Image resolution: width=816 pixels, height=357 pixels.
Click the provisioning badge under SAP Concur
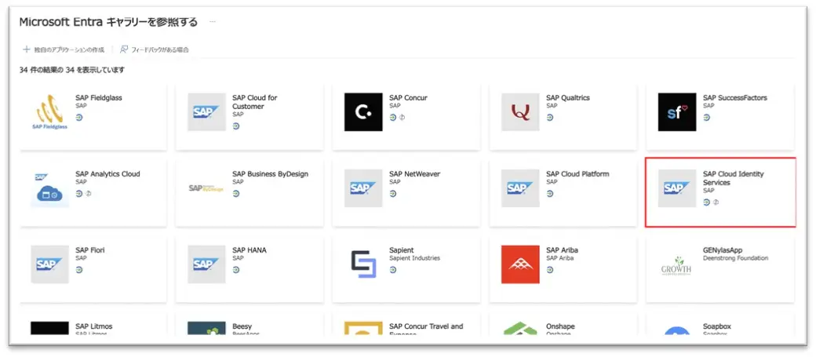[402, 117]
